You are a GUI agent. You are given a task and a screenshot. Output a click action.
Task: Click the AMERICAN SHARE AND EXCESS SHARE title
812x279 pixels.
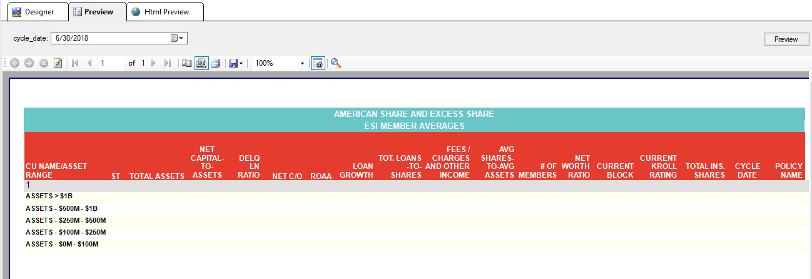tap(414, 114)
